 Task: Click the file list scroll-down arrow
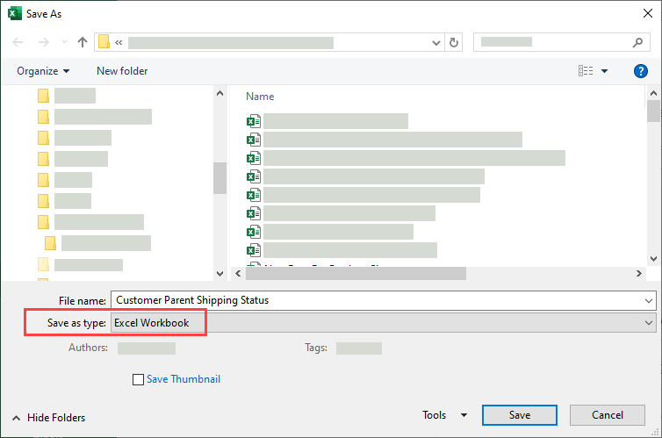pyautogui.click(x=653, y=259)
